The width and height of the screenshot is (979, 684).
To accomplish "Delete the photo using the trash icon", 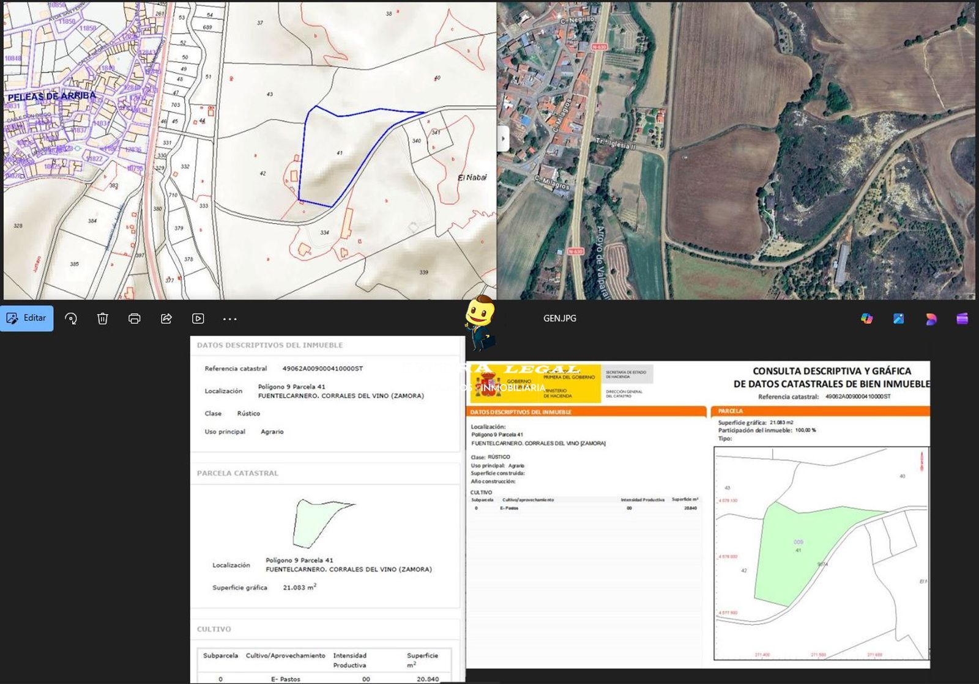I will coord(103,318).
